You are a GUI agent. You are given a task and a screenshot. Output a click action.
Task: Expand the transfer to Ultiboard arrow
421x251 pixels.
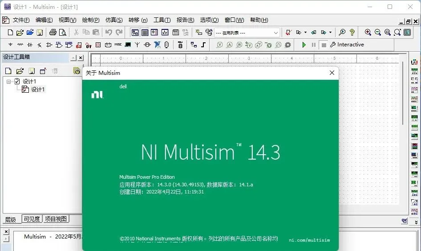click(x=306, y=33)
